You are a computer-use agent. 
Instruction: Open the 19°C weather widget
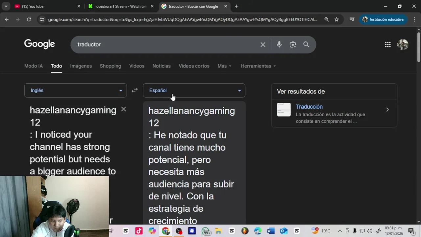321,231
